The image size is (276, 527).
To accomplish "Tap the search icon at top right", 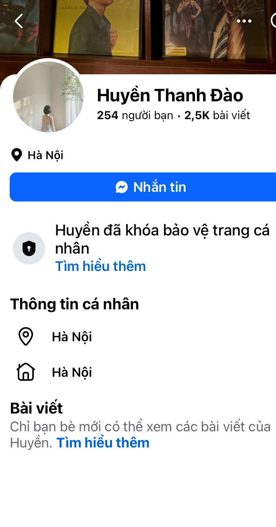I will click(x=274, y=21).
